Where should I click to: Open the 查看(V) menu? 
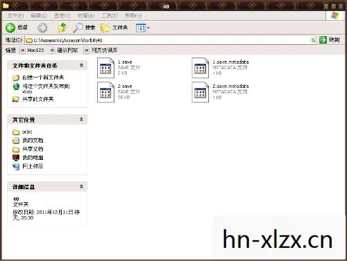(x=62, y=15)
